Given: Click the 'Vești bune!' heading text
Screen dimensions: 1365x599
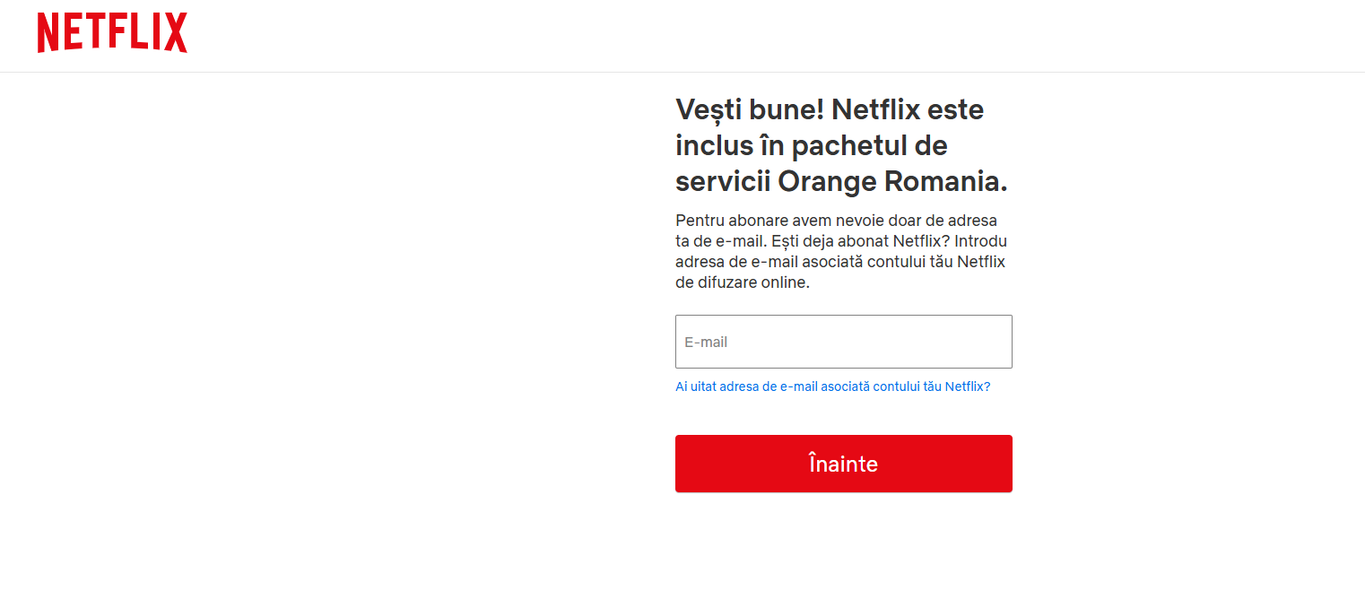Looking at the screenshot, I should point(749,110).
